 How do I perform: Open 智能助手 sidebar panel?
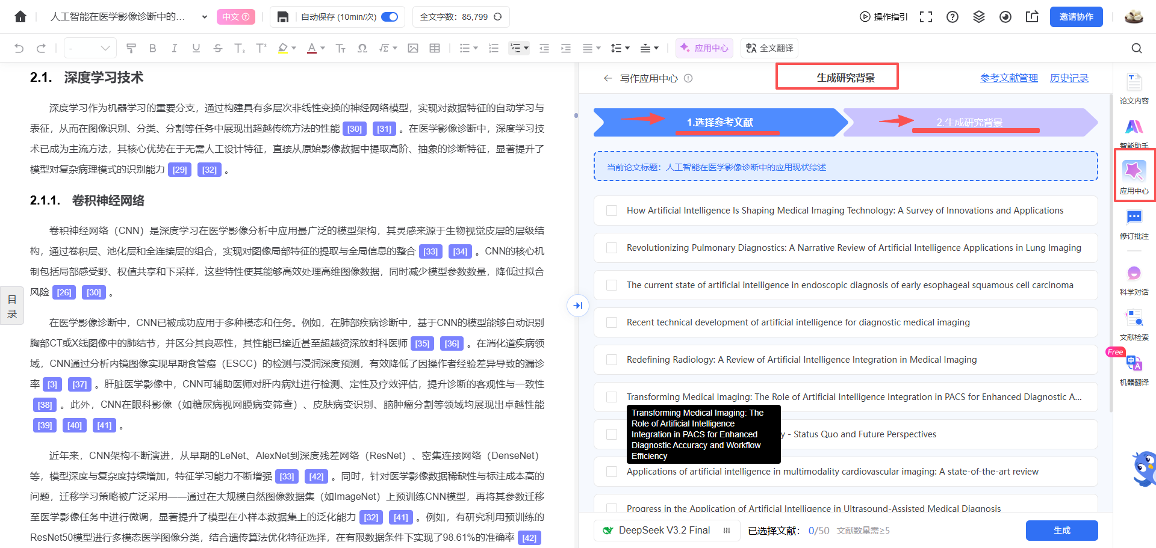coord(1134,134)
